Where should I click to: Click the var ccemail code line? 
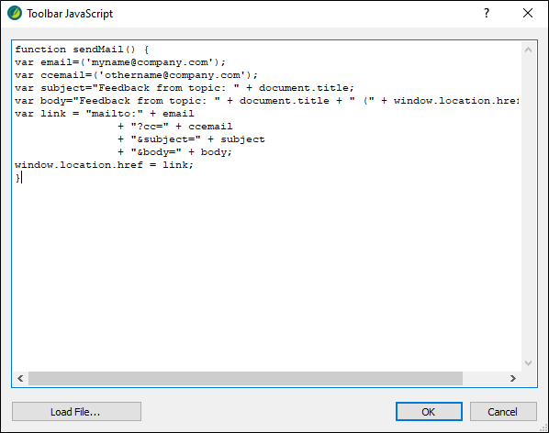click(136, 75)
